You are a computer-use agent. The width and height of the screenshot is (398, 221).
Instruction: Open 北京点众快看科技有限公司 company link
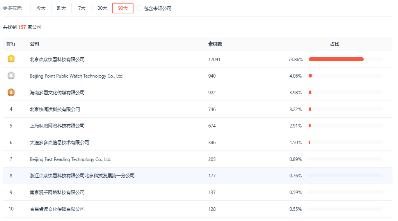[57, 60]
